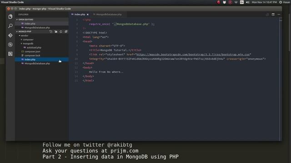Click Collapse All icon in MONGO-PHP header
This screenshot has height=163, width=291.
click(66, 32)
